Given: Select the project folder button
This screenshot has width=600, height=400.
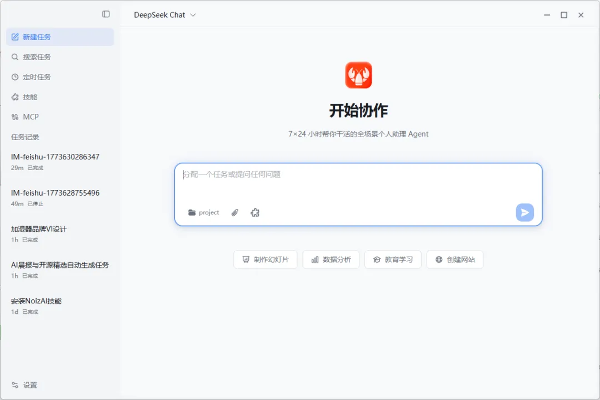Looking at the screenshot, I should point(203,212).
